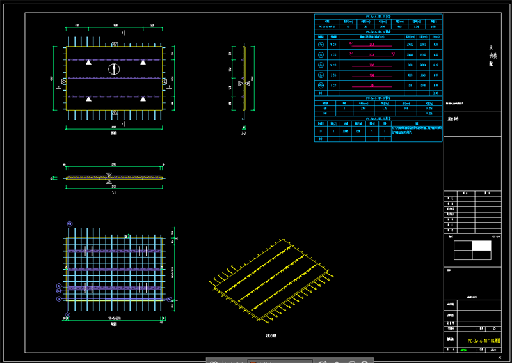Select the double-triangle marker on plan view's bottom edge
The height and width of the screenshot is (363, 512).
click(115, 112)
